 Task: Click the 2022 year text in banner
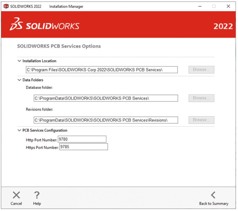click(x=223, y=26)
